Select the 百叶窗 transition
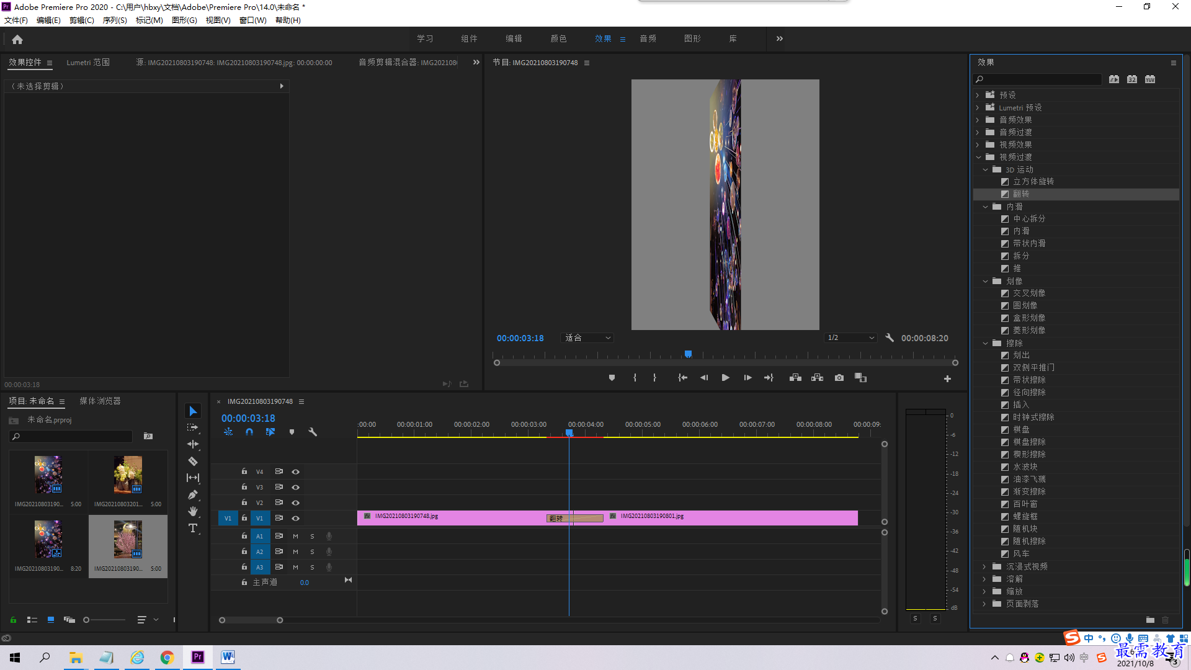This screenshot has height=670, width=1191. tap(1025, 504)
